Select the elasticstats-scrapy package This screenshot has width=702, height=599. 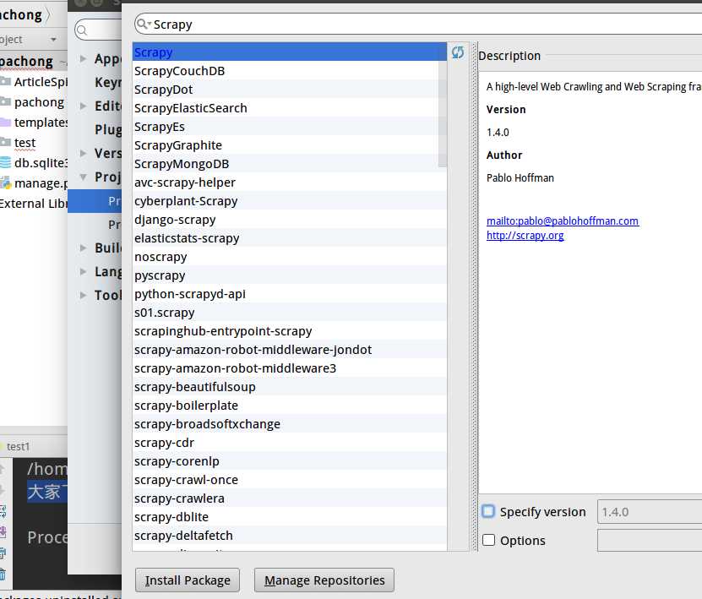pos(290,237)
